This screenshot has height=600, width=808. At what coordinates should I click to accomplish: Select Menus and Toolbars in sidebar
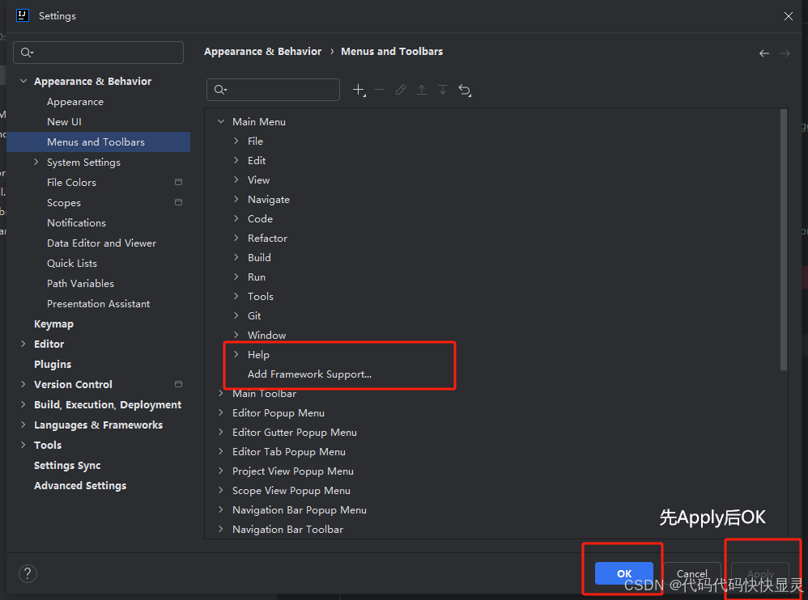[99, 142]
